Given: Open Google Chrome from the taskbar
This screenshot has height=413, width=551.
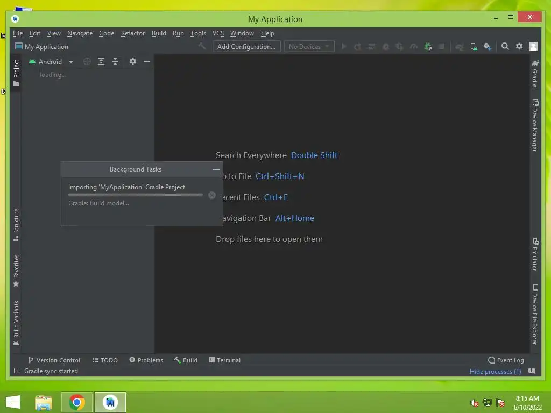Looking at the screenshot, I should (x=77, y=402).
